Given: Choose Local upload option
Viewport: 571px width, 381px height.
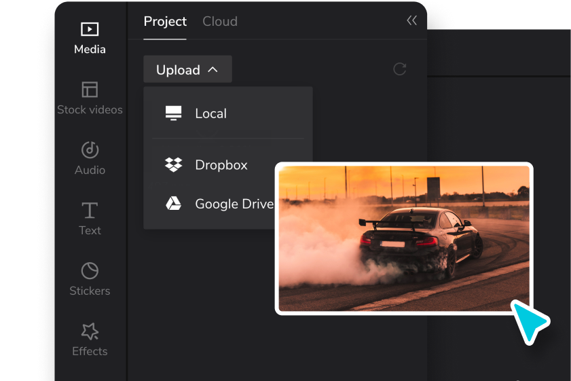Looking at the screenshot, I should (228, 113).
